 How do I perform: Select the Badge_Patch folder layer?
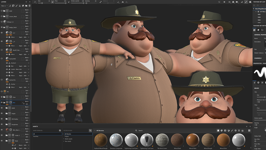tap(15, 27)
